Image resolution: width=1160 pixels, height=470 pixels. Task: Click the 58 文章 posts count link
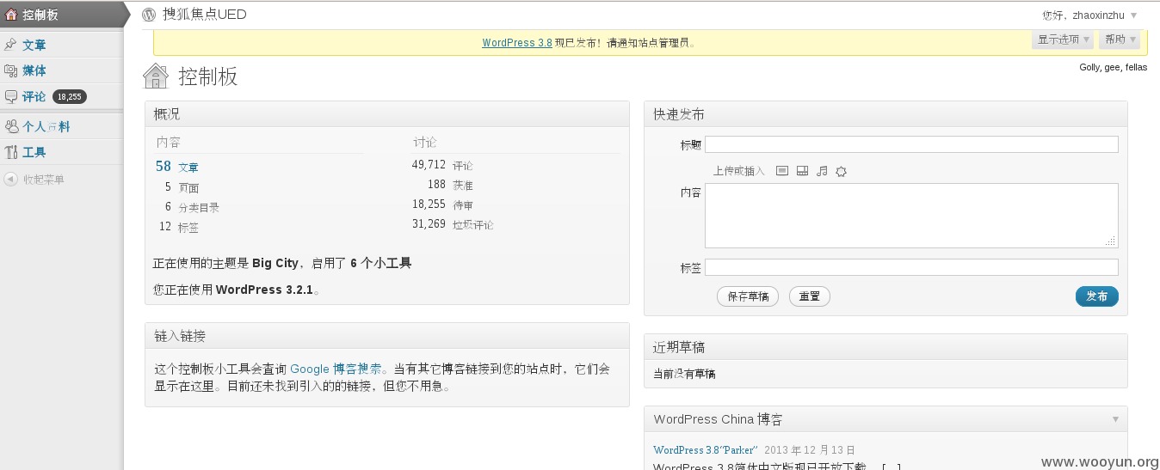[x=177, y=167]
